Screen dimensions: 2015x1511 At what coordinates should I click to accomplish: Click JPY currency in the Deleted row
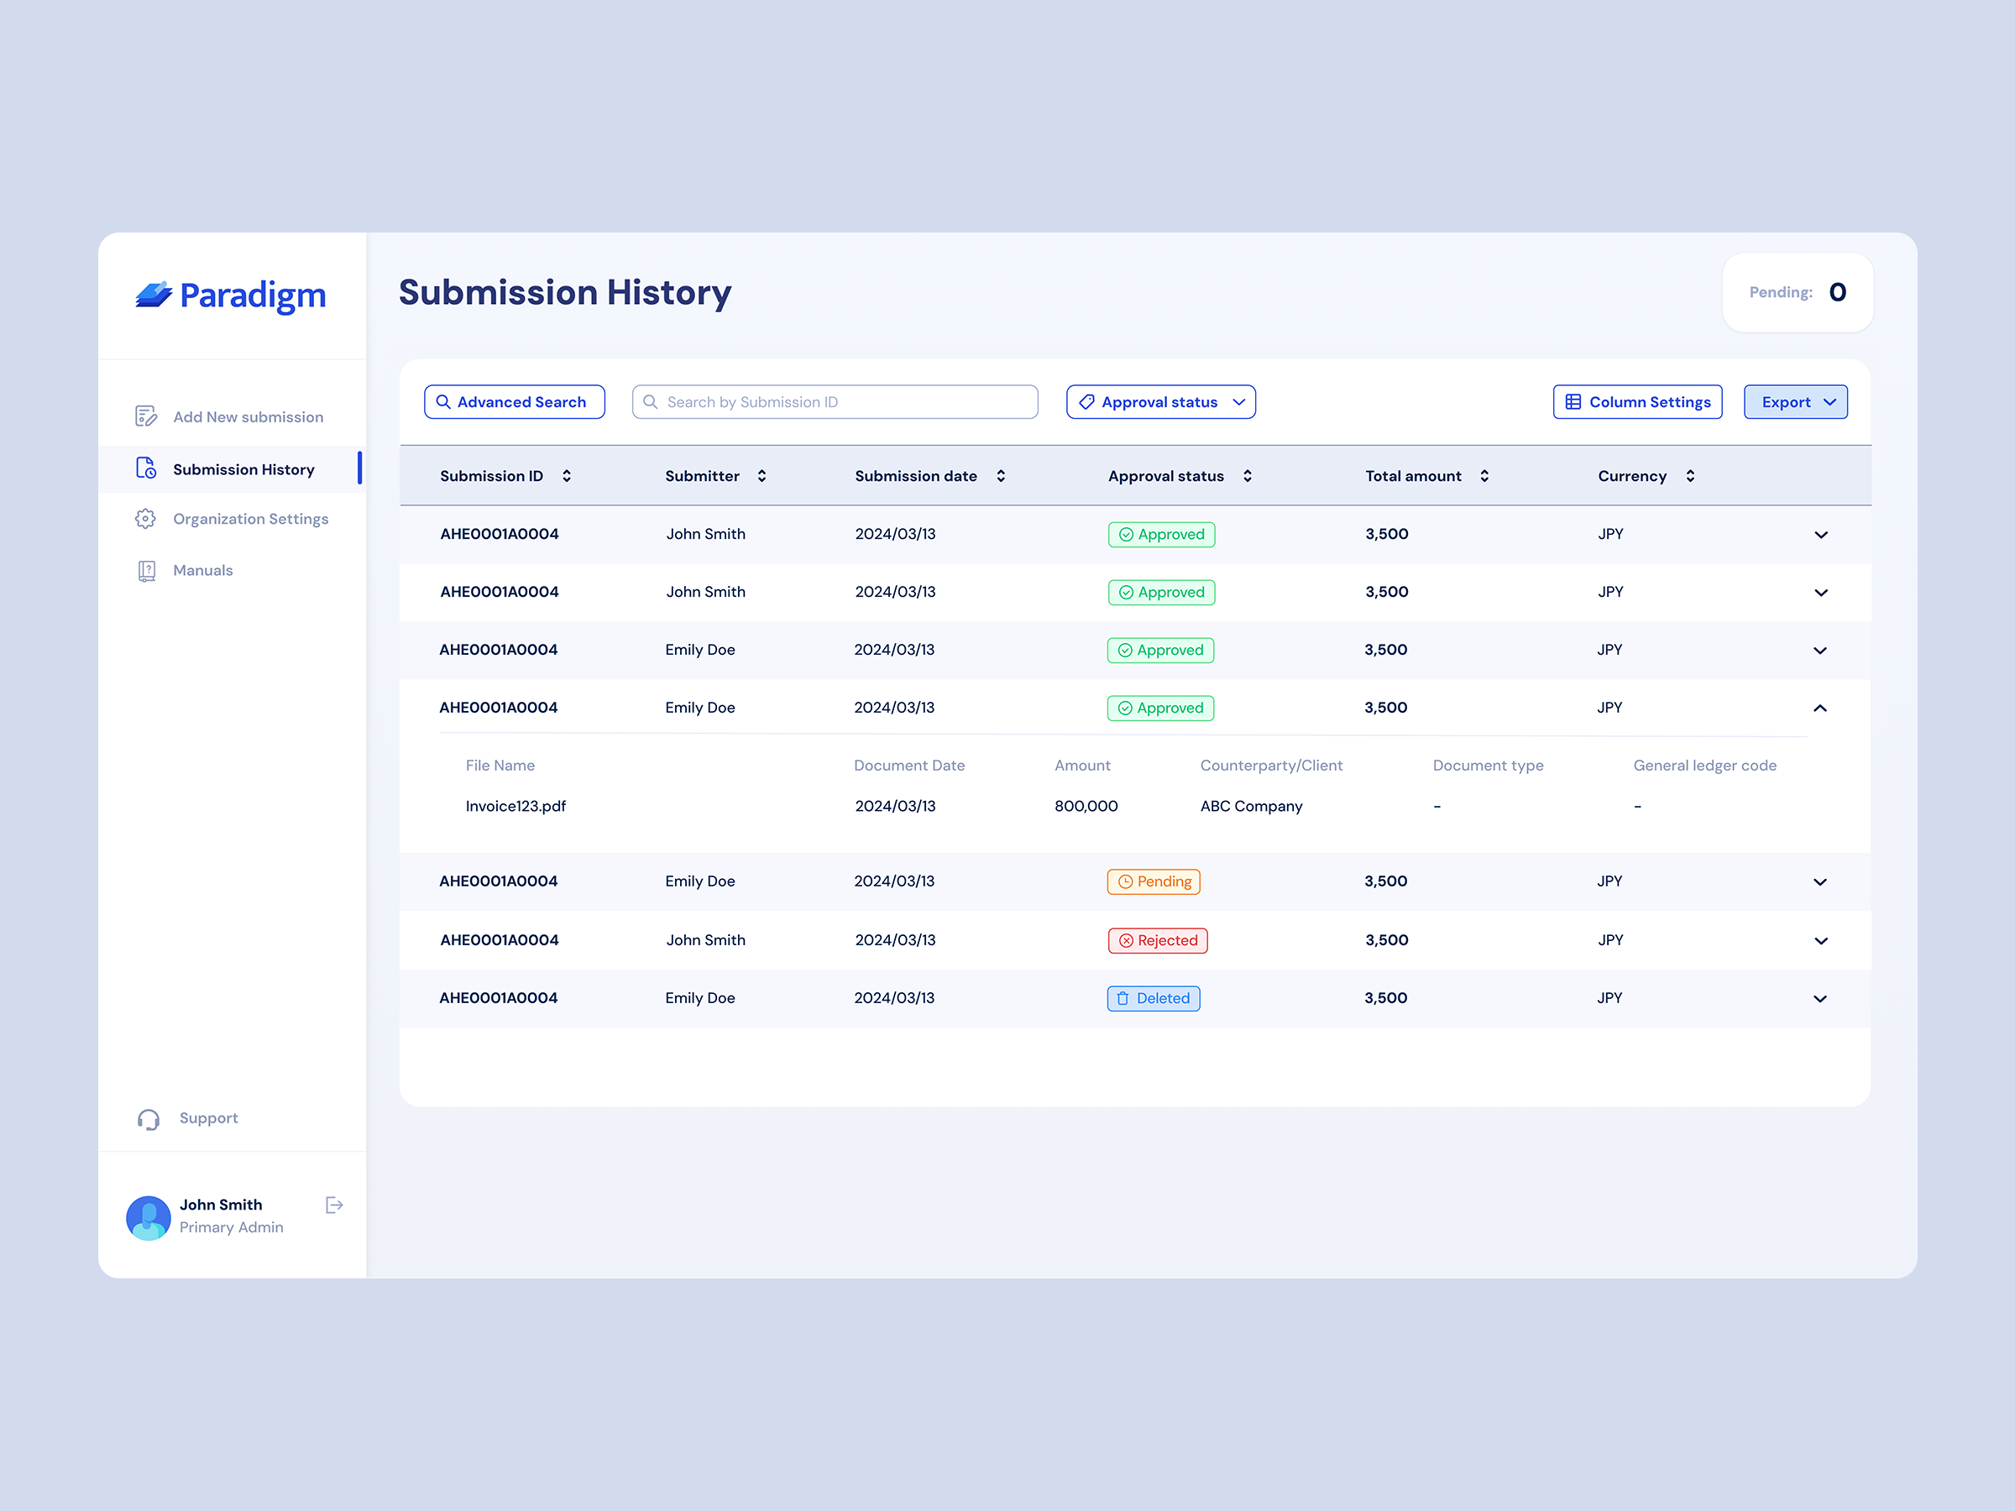coord(1609,998)
